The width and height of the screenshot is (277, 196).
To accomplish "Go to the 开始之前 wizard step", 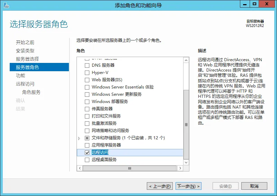I will [x=25, y=42].
